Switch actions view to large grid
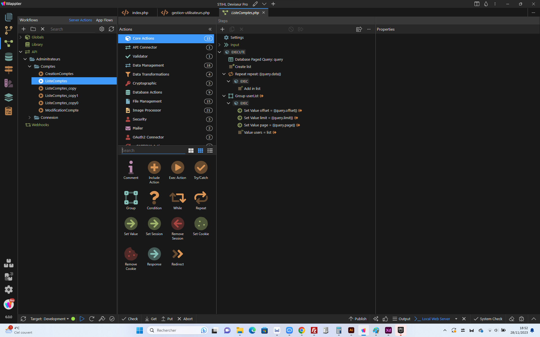 pos(191,151)
